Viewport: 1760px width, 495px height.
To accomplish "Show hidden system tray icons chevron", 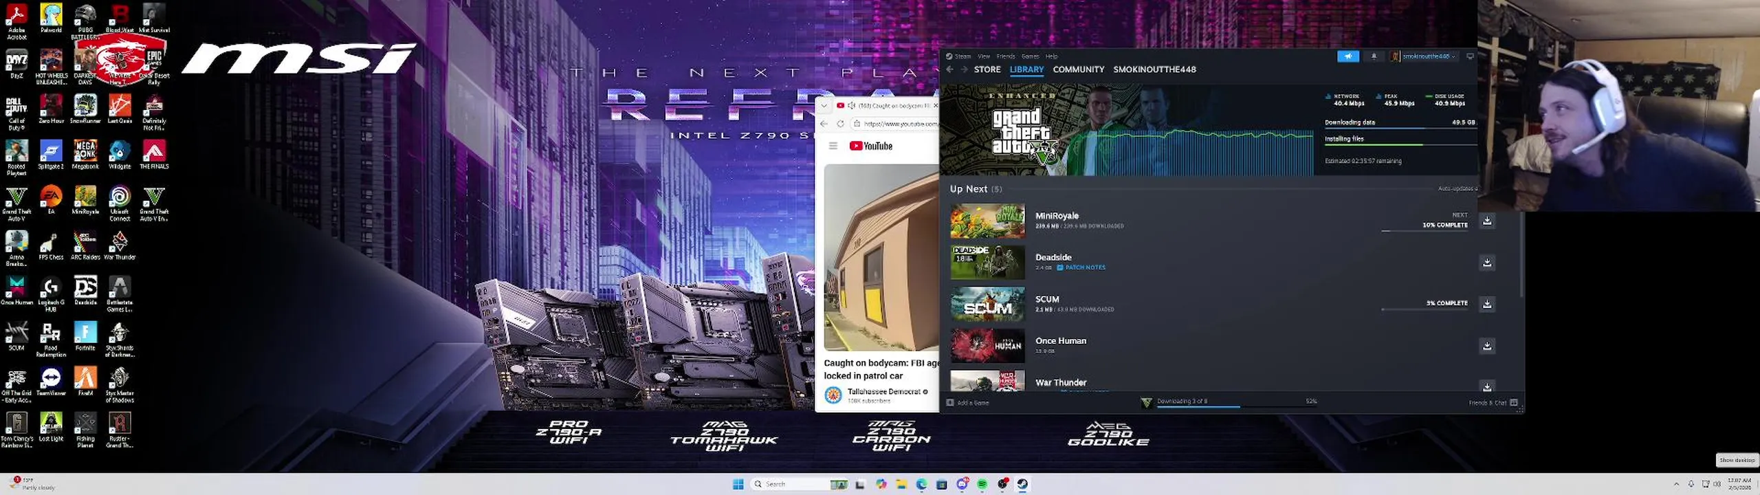I will coord(1676,484).
